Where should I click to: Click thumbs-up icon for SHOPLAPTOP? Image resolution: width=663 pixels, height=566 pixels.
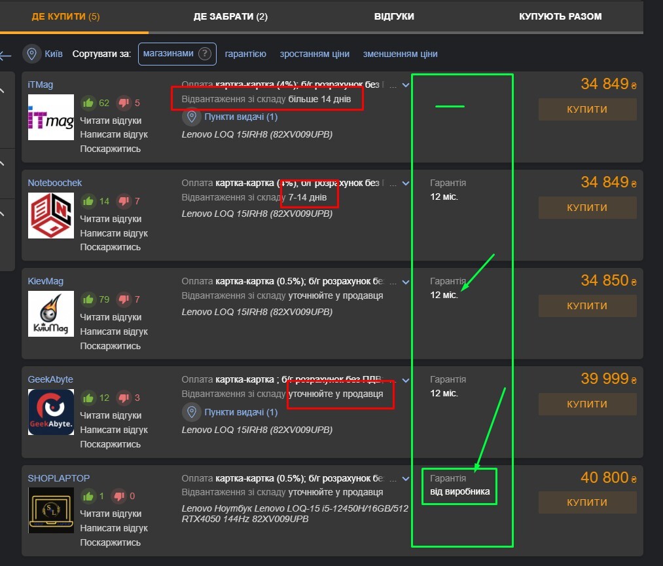88,496
